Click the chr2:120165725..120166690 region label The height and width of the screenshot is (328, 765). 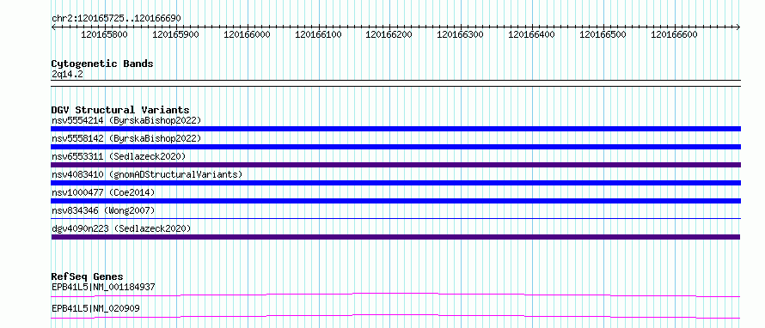pyautogui.click(x=116, y=19)
